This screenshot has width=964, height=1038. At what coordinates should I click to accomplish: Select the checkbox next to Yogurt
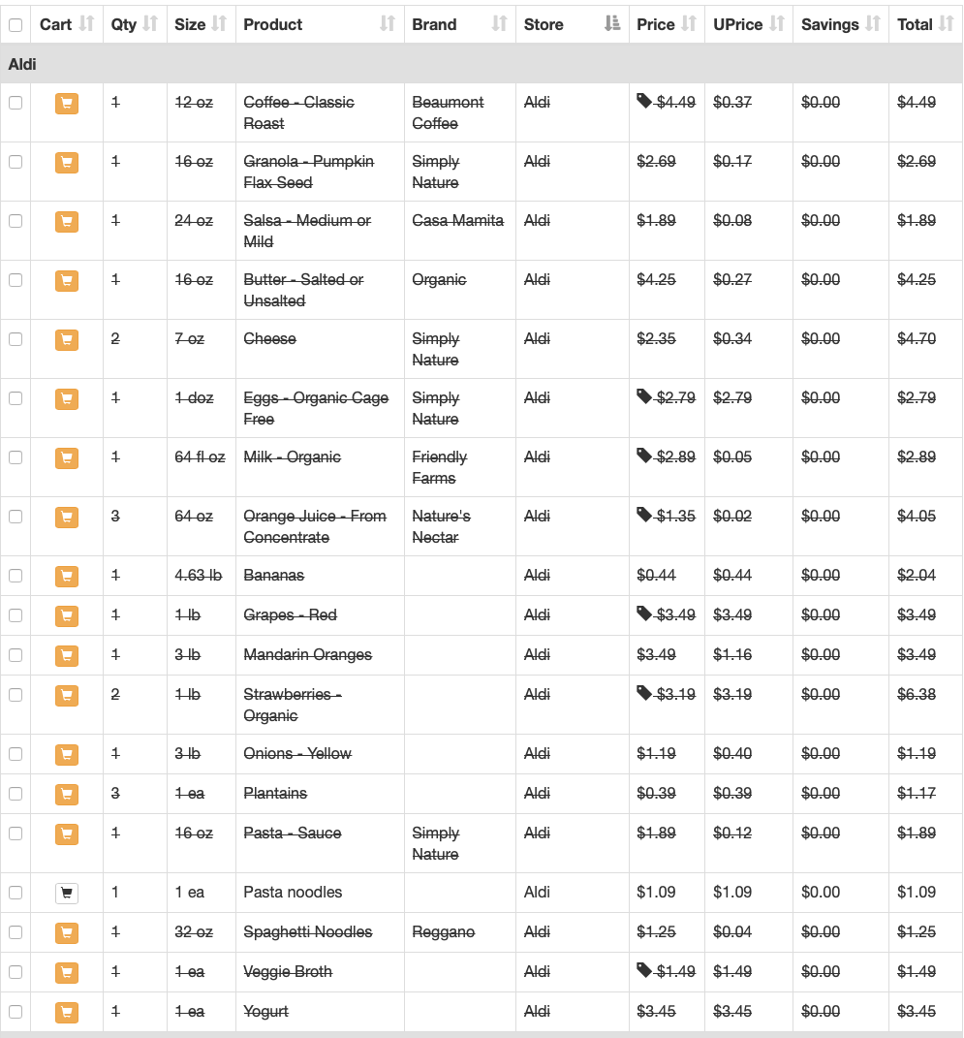(16, 1012)
